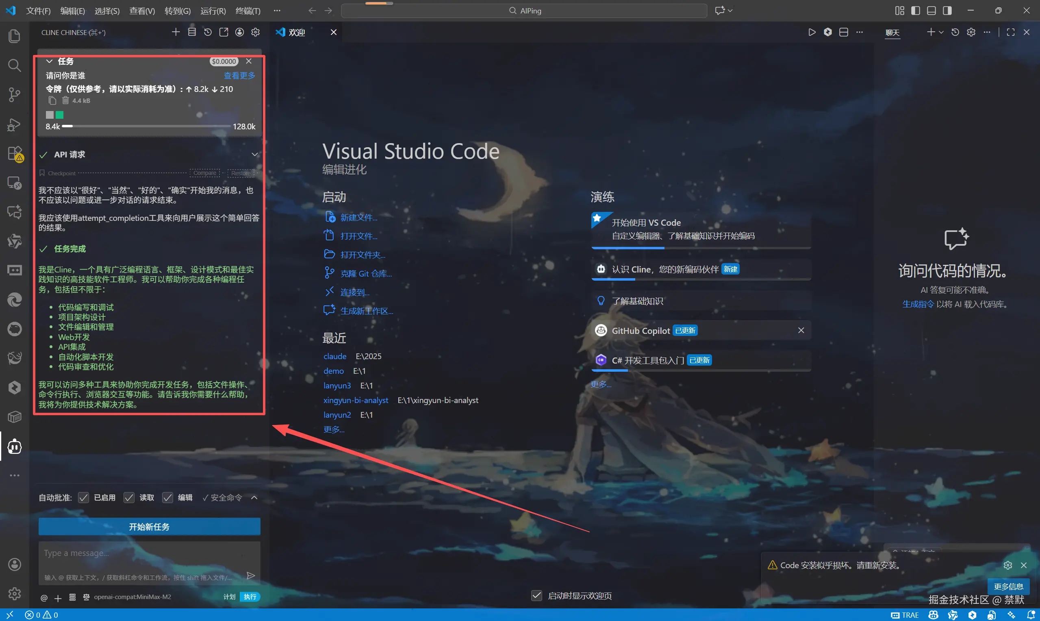Open Run and Debug view icon

tap(14, 124)
